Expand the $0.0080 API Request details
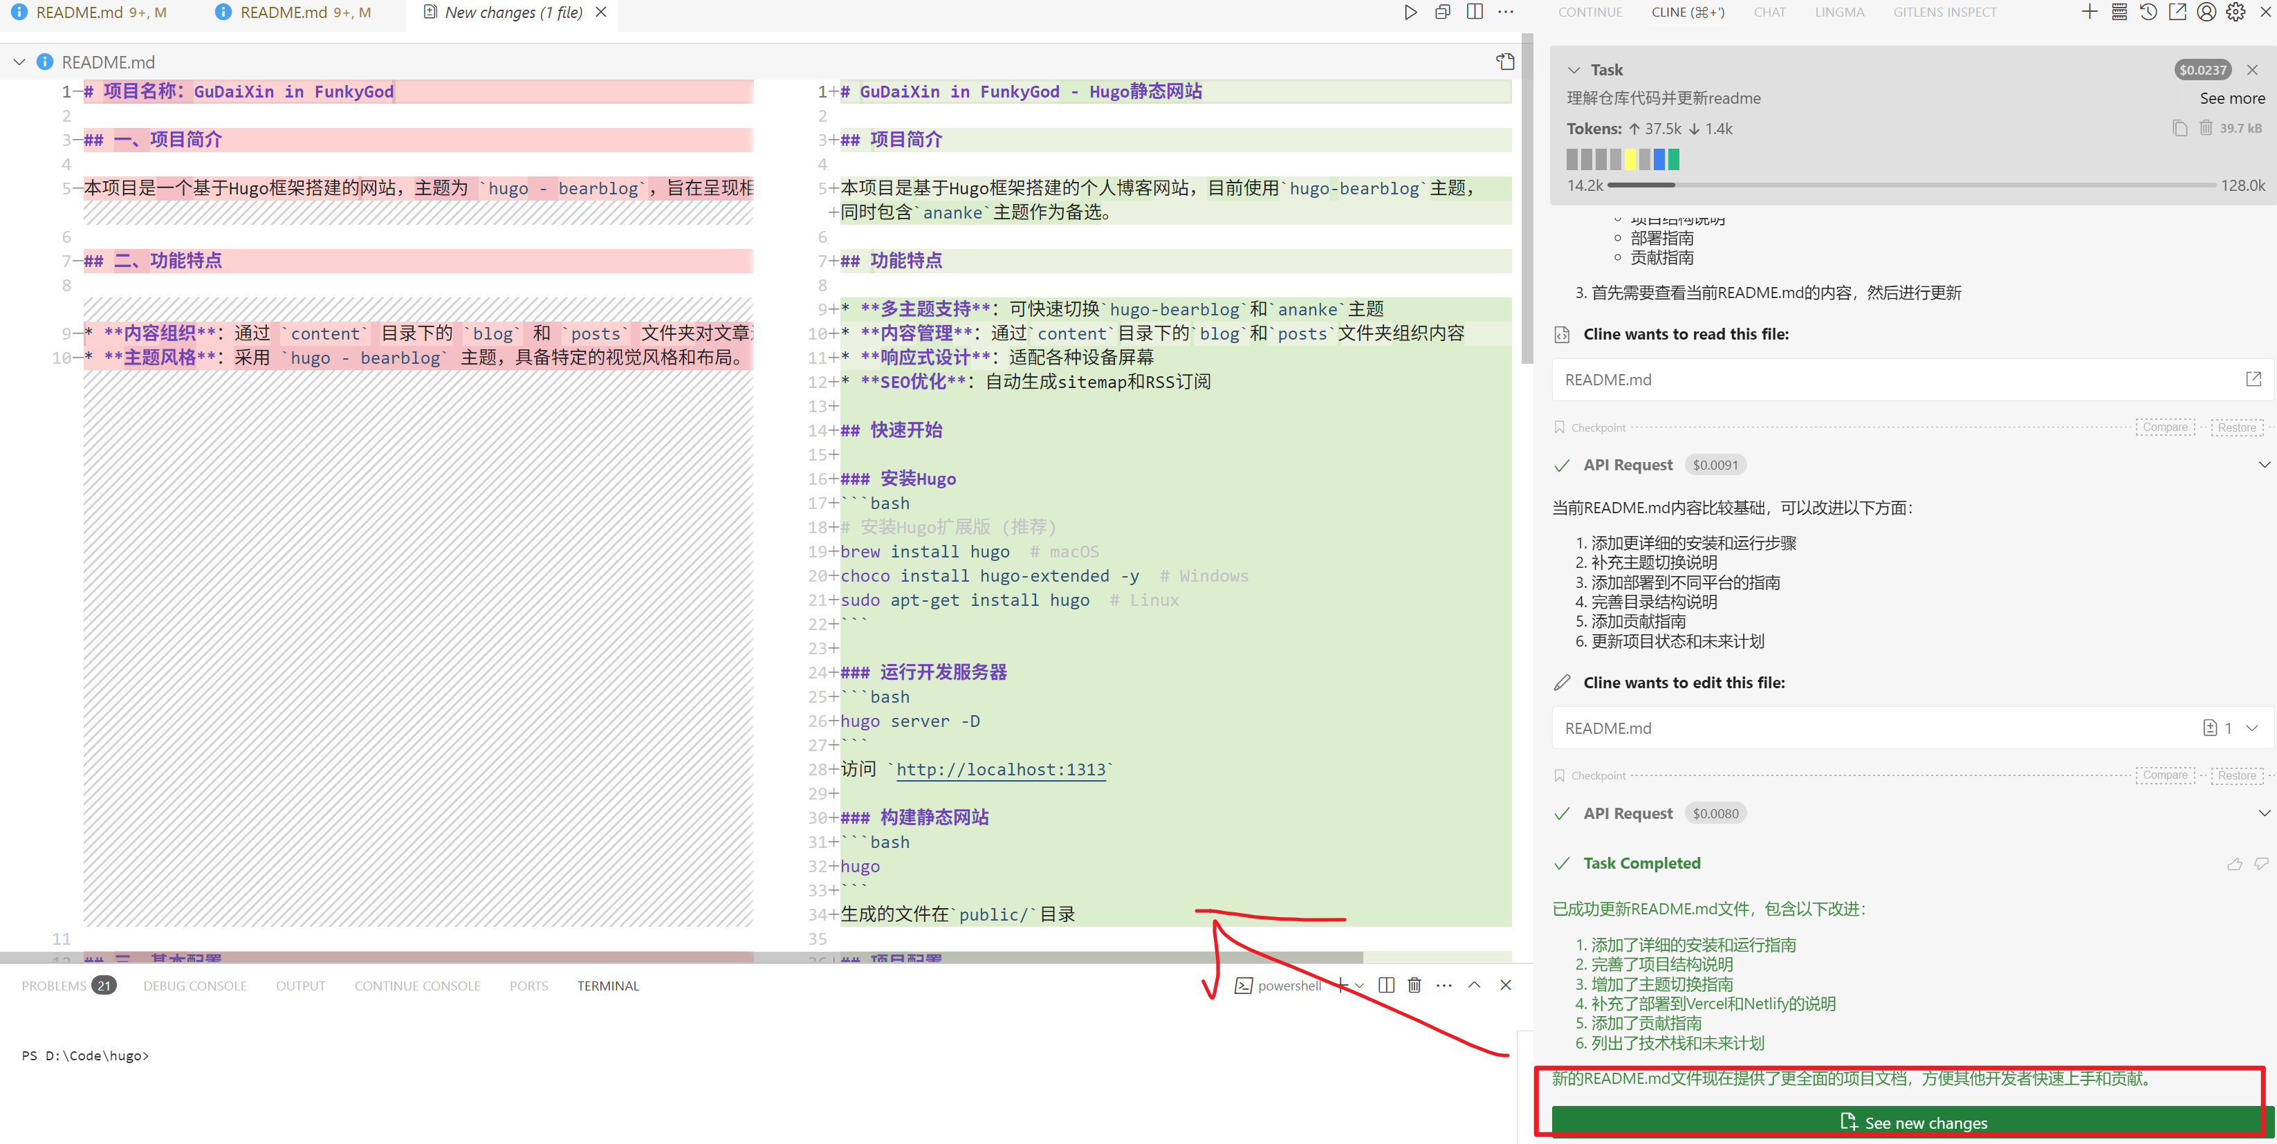 pos(2264,813)
